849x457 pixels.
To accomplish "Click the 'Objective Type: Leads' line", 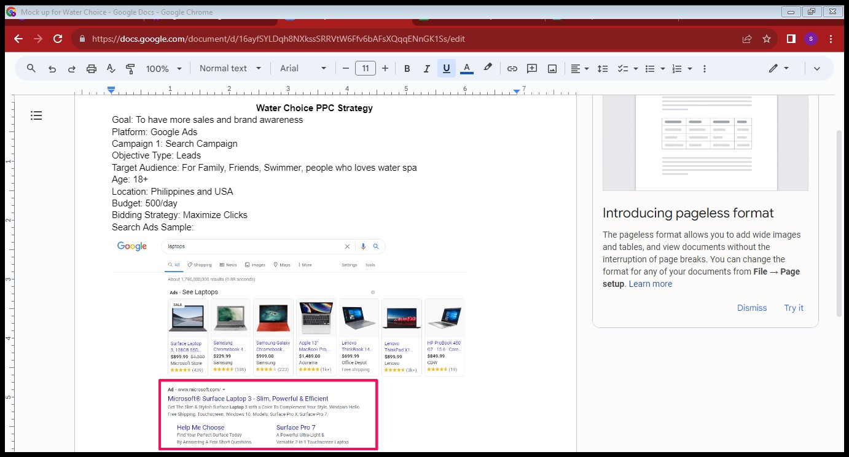I will point(156,155).
